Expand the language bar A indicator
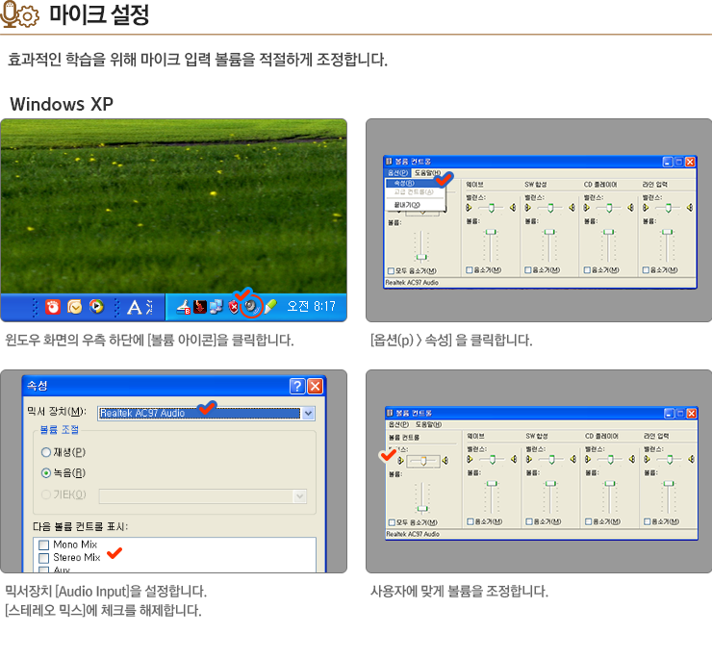 [x=135, y=307]
